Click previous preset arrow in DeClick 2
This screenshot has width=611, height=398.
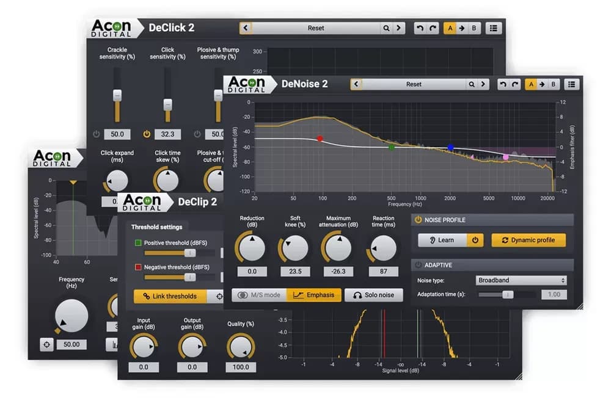246,28
